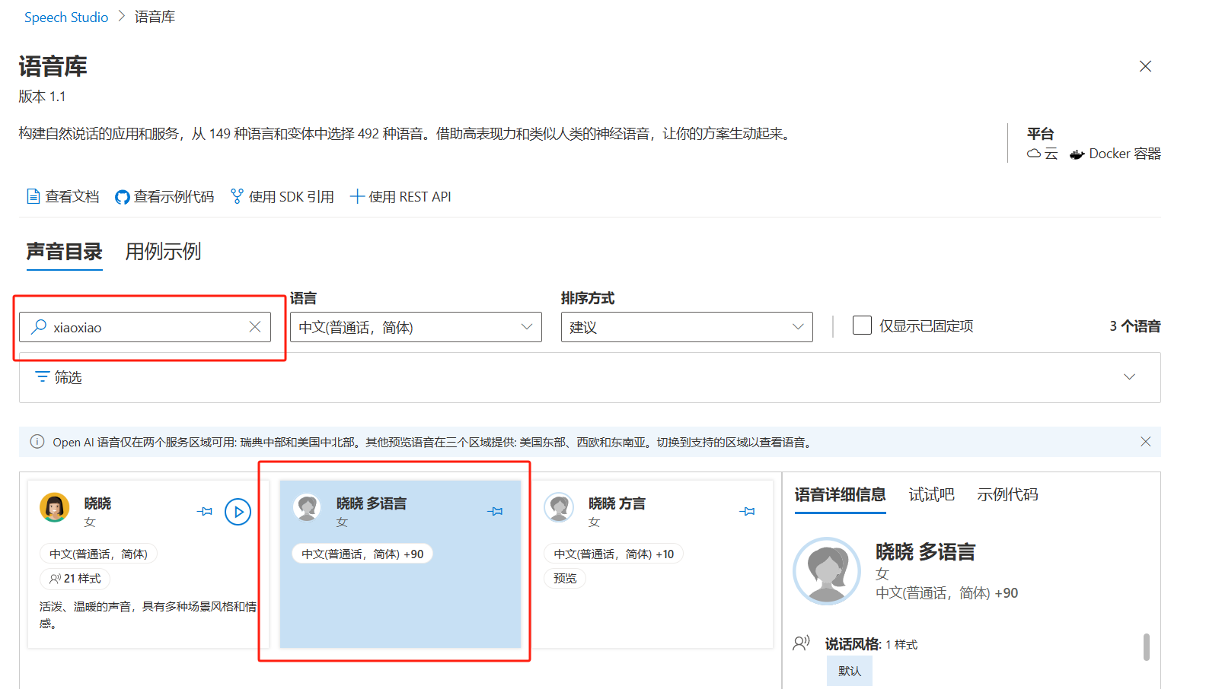This screenshot has height=689, width=1206.
Task: Click the 晓晓 多语言 card avatar
Action: click(x=307, y=507)
